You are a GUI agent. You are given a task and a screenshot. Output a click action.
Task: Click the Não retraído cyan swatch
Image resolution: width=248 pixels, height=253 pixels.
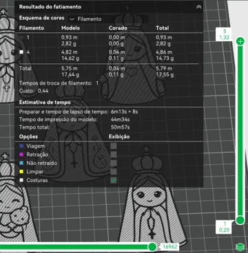click(21, 163)
